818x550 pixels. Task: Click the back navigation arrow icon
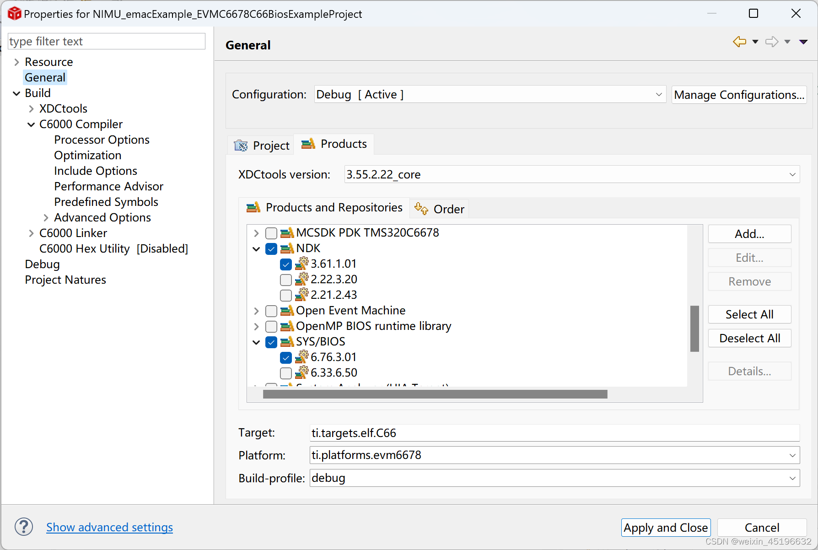[739, 42]
